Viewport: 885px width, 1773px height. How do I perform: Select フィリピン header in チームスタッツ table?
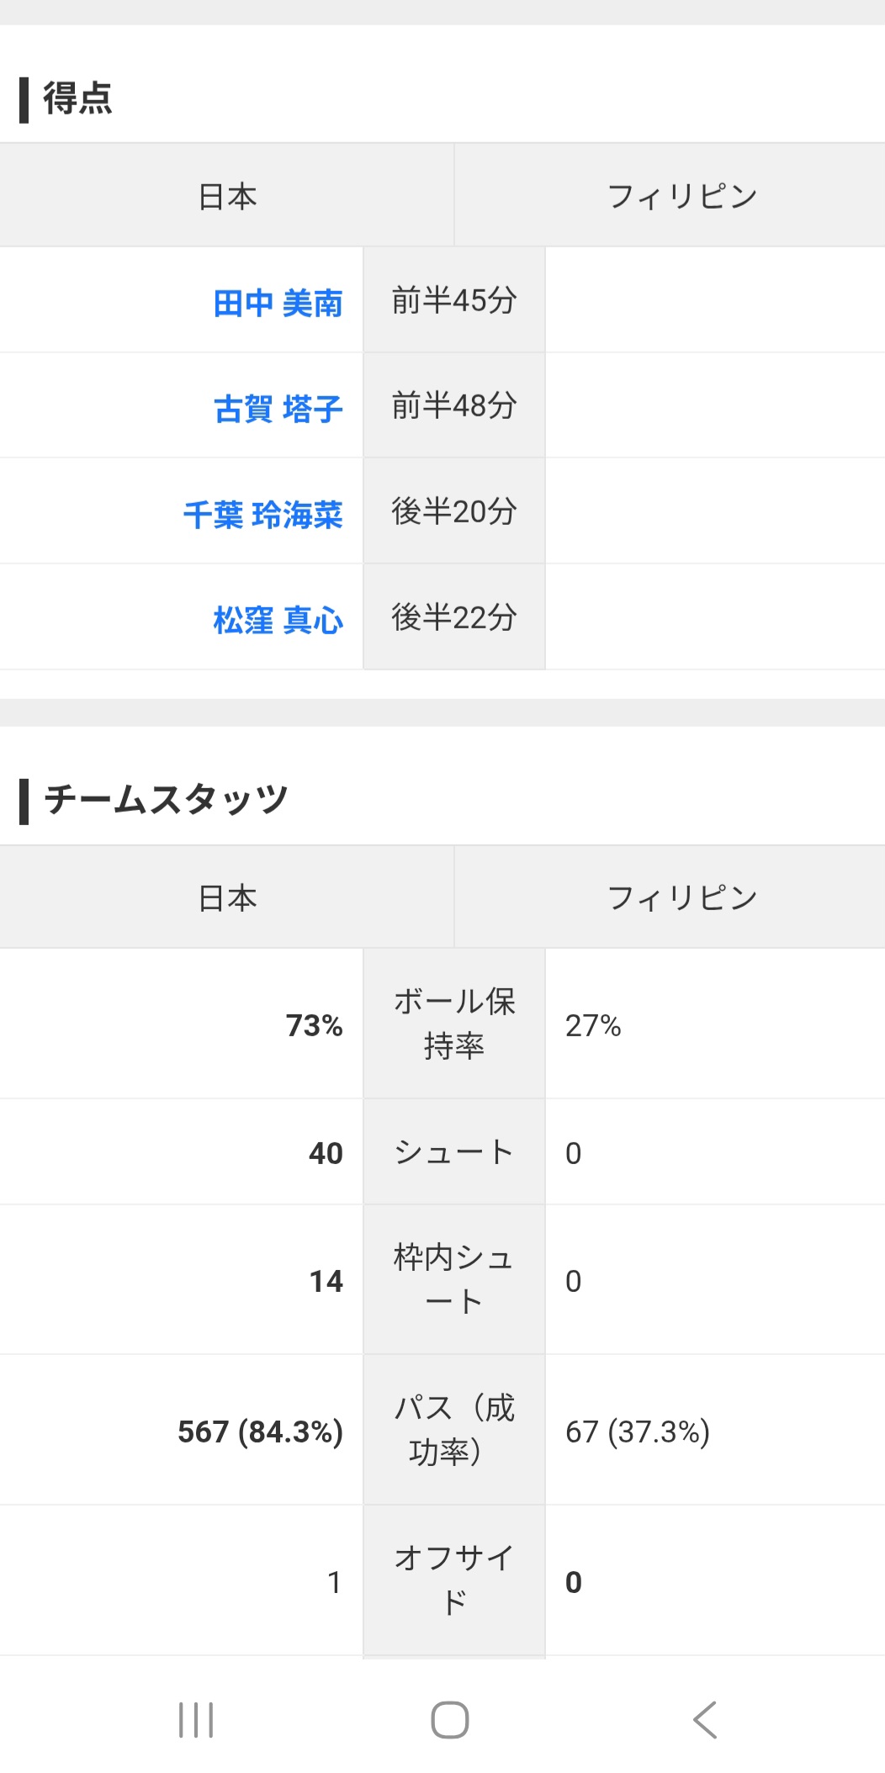pyautogui.click(x=681, y=897)
